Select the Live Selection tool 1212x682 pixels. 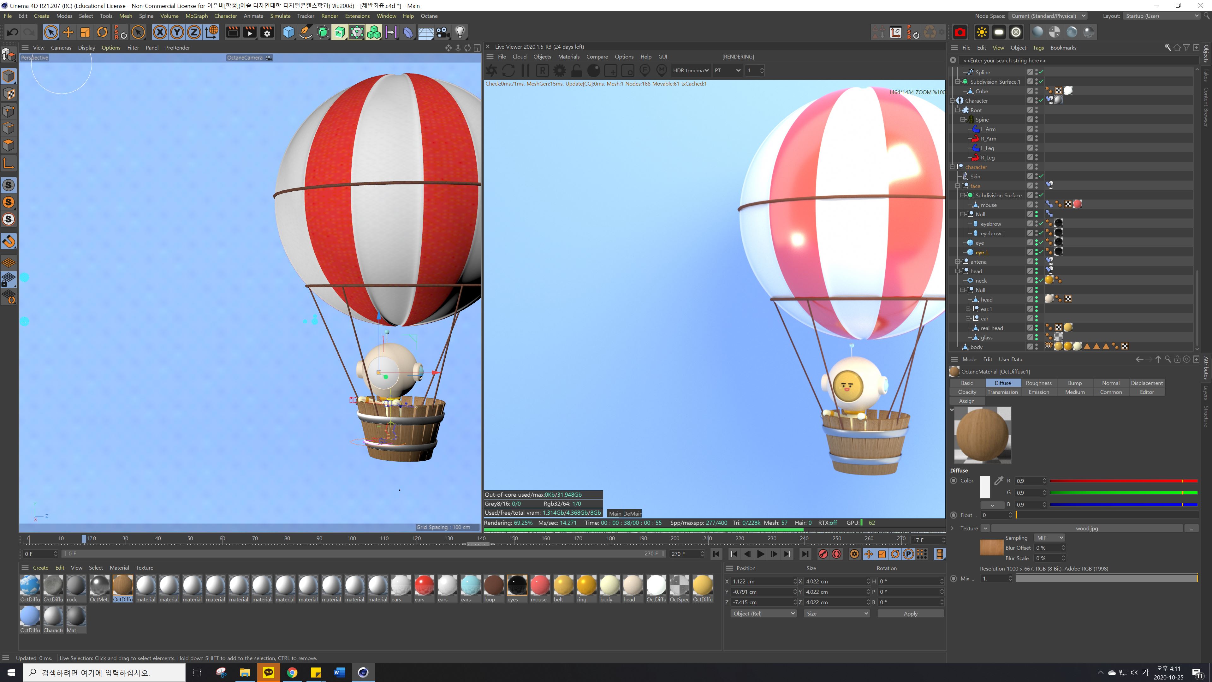[x=51, y=32]
